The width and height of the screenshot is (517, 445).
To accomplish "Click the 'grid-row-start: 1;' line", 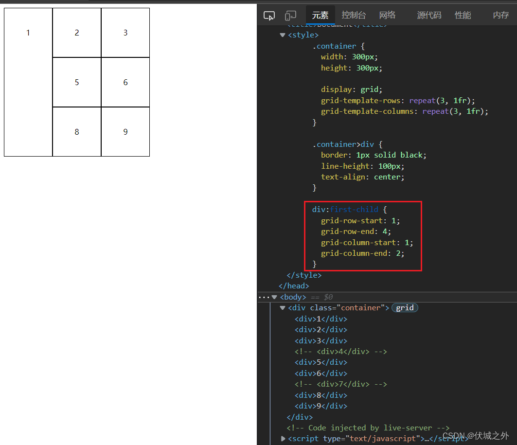I will click(360, 220).
